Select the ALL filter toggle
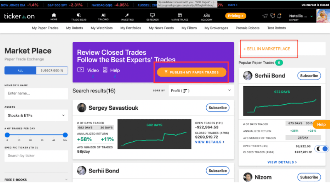Image resolution: width=331 pixels, height=184 pixels. [x=20, y=70]
